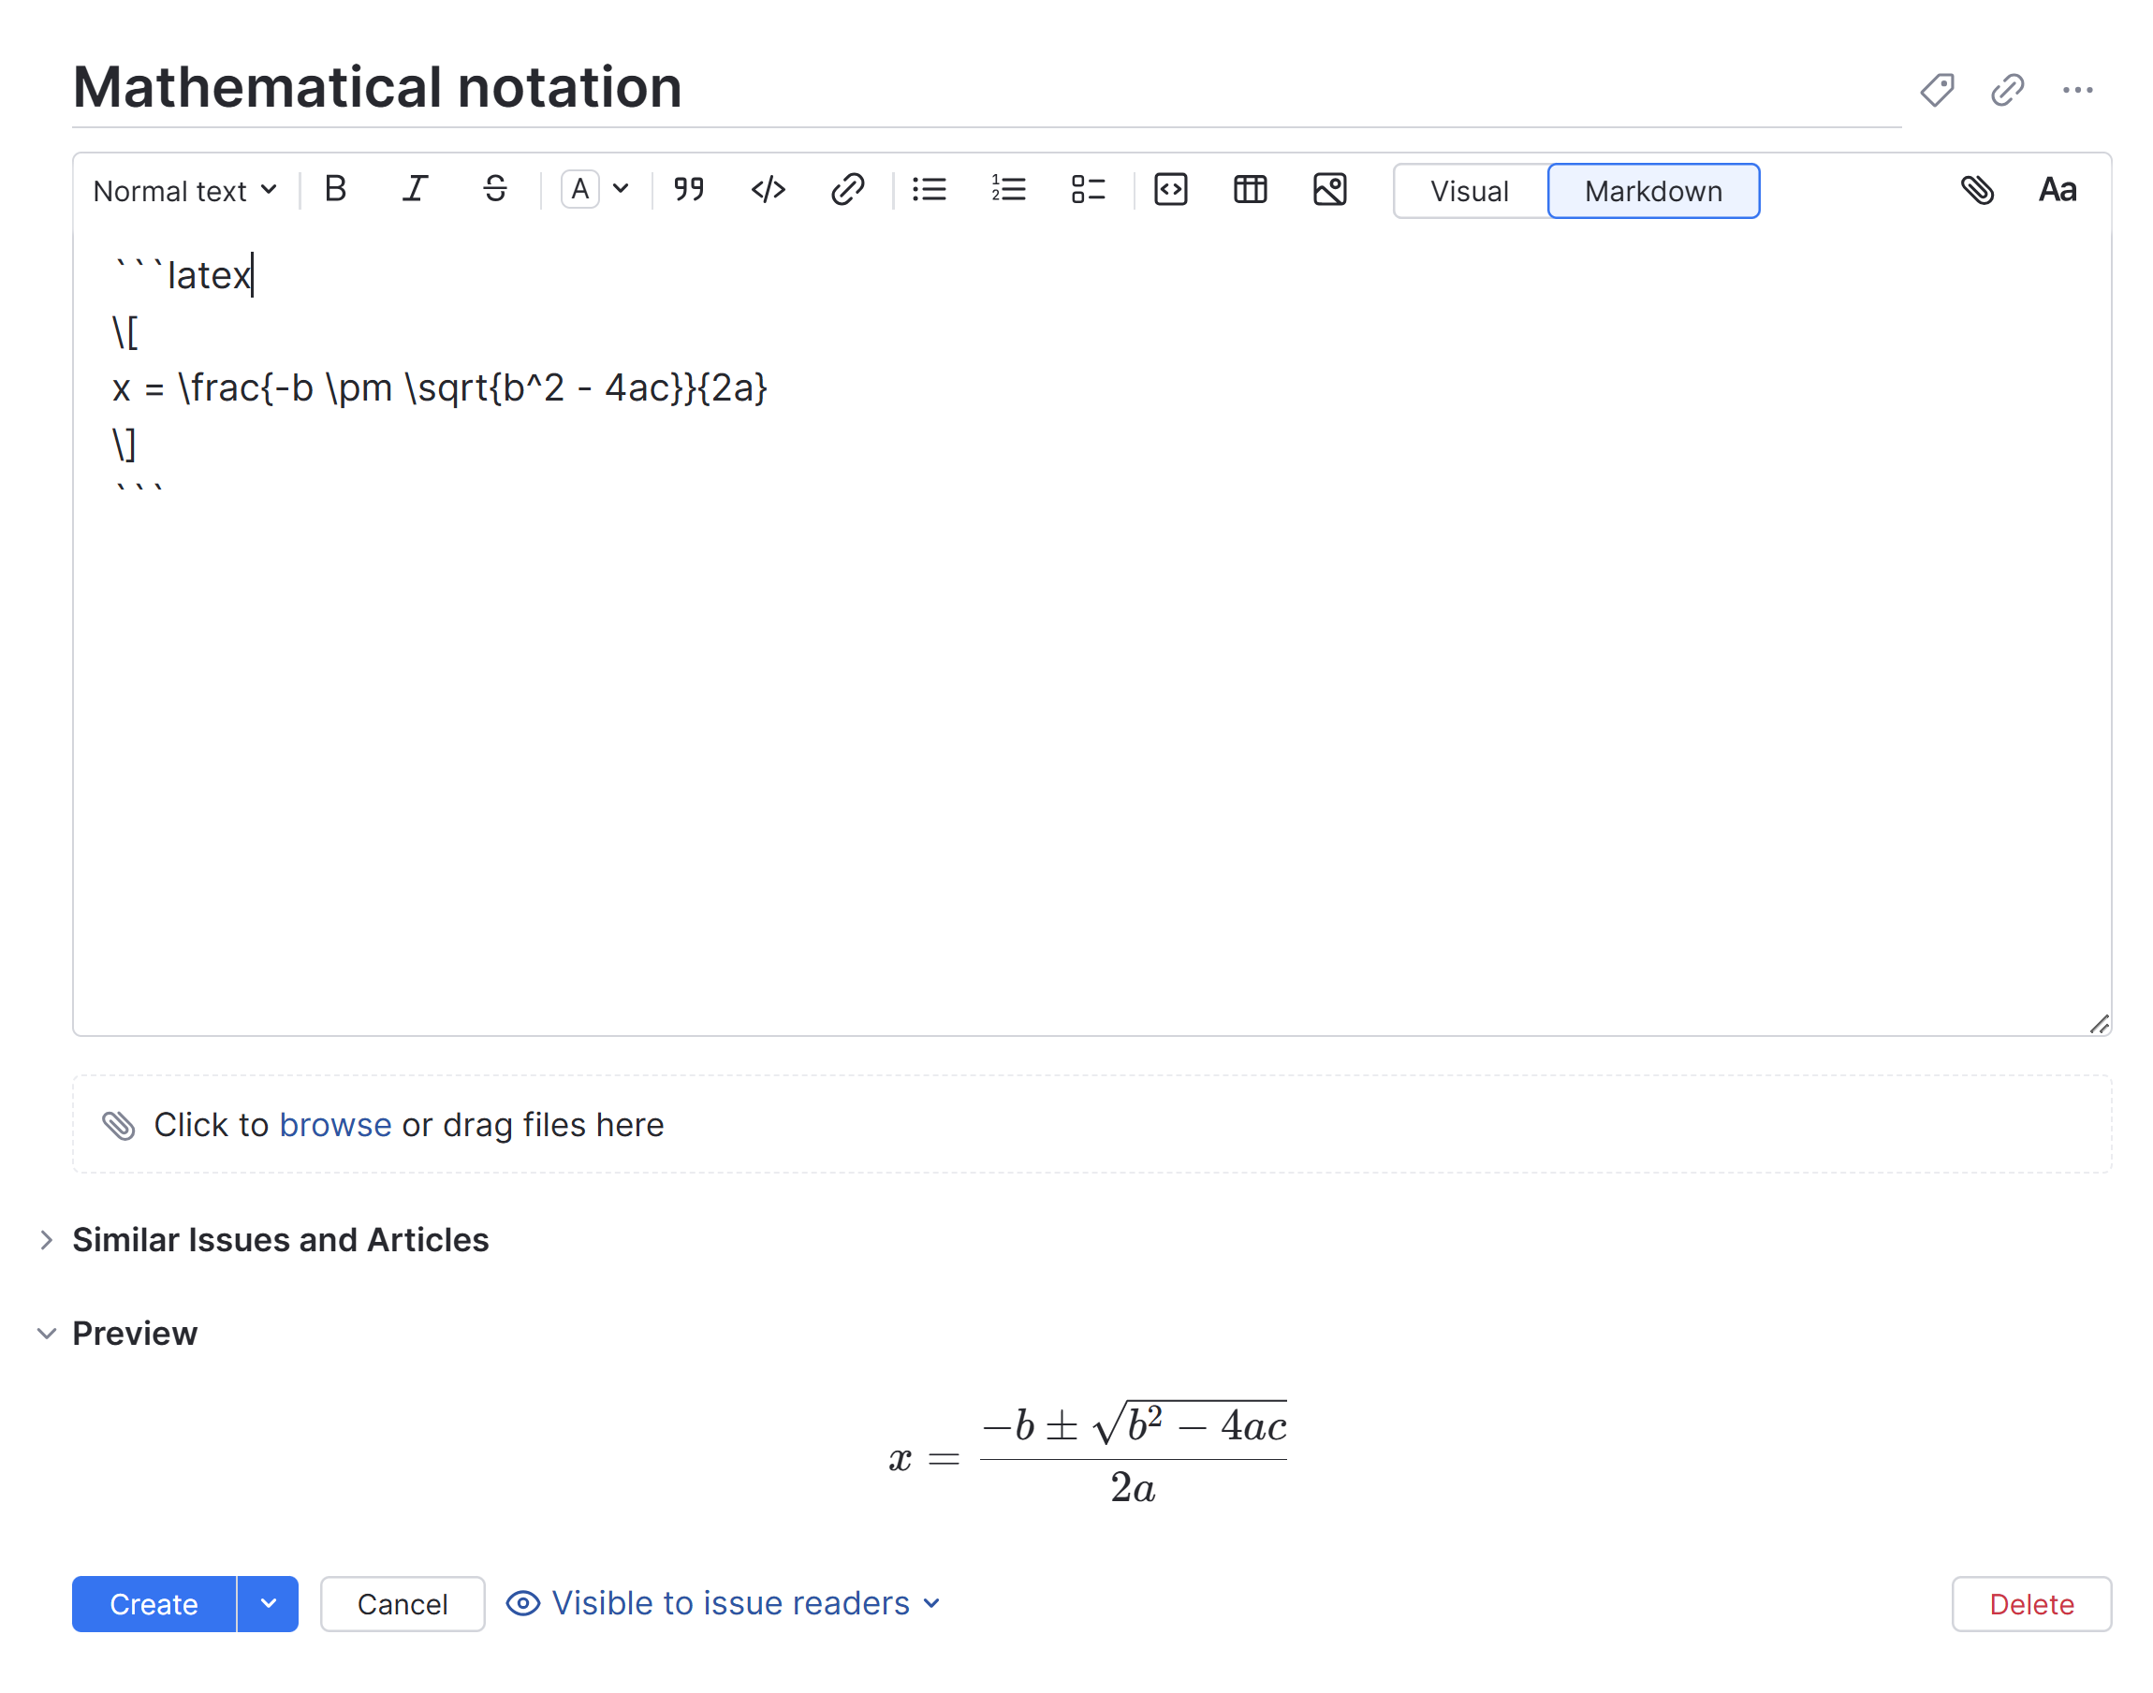Click the browse files link
The width and height of the screenshot is (2153, 1693).
(335, 1125)
